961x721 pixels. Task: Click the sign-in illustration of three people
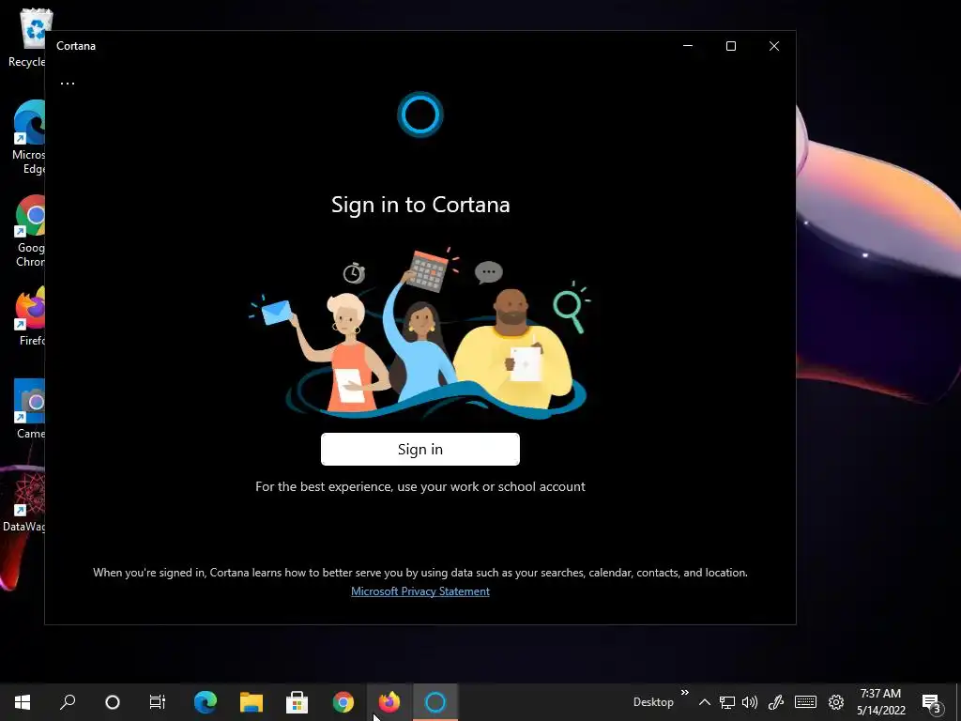[x=420, y=331]
